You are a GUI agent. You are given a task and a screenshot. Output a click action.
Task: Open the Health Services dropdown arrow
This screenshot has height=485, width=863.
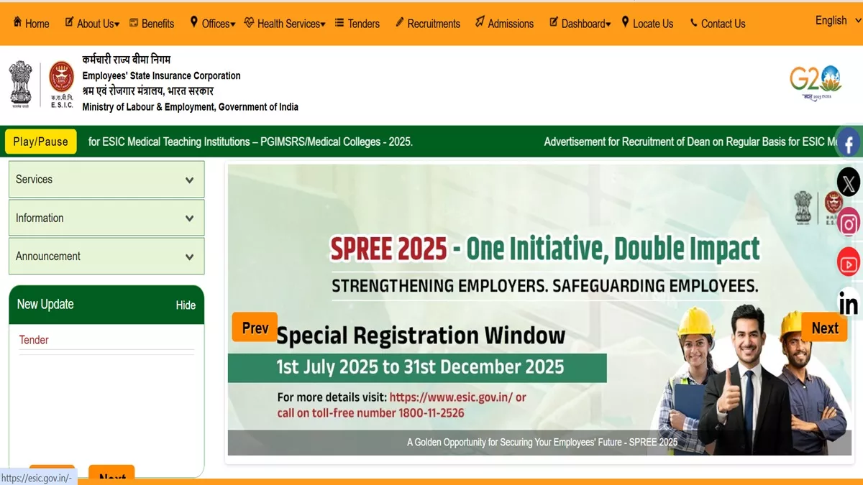coord(323,24)
